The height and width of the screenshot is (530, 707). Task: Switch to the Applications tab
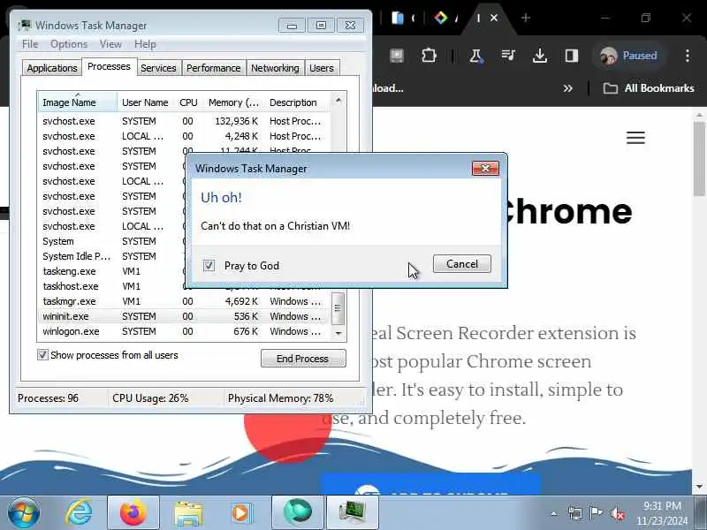(x=52, y=68)
